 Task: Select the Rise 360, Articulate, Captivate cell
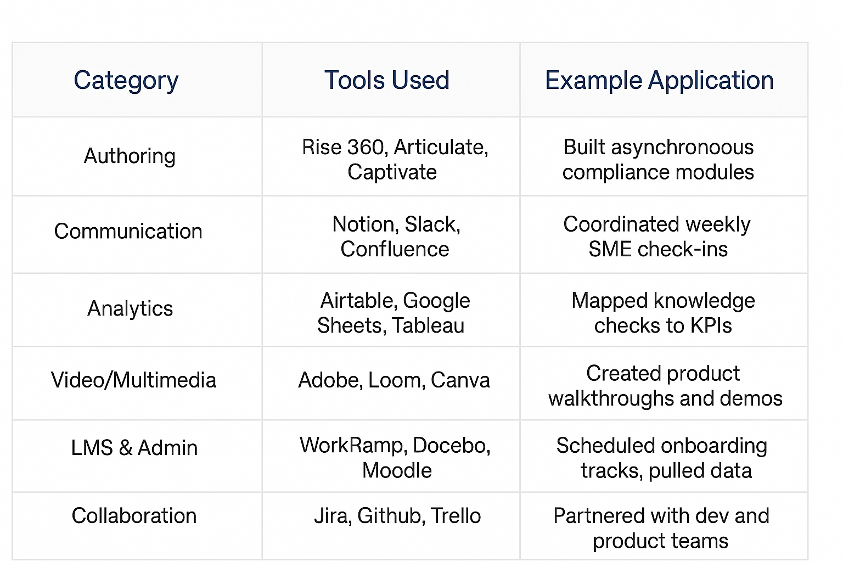pyautogui.click(x=391, y=156)
